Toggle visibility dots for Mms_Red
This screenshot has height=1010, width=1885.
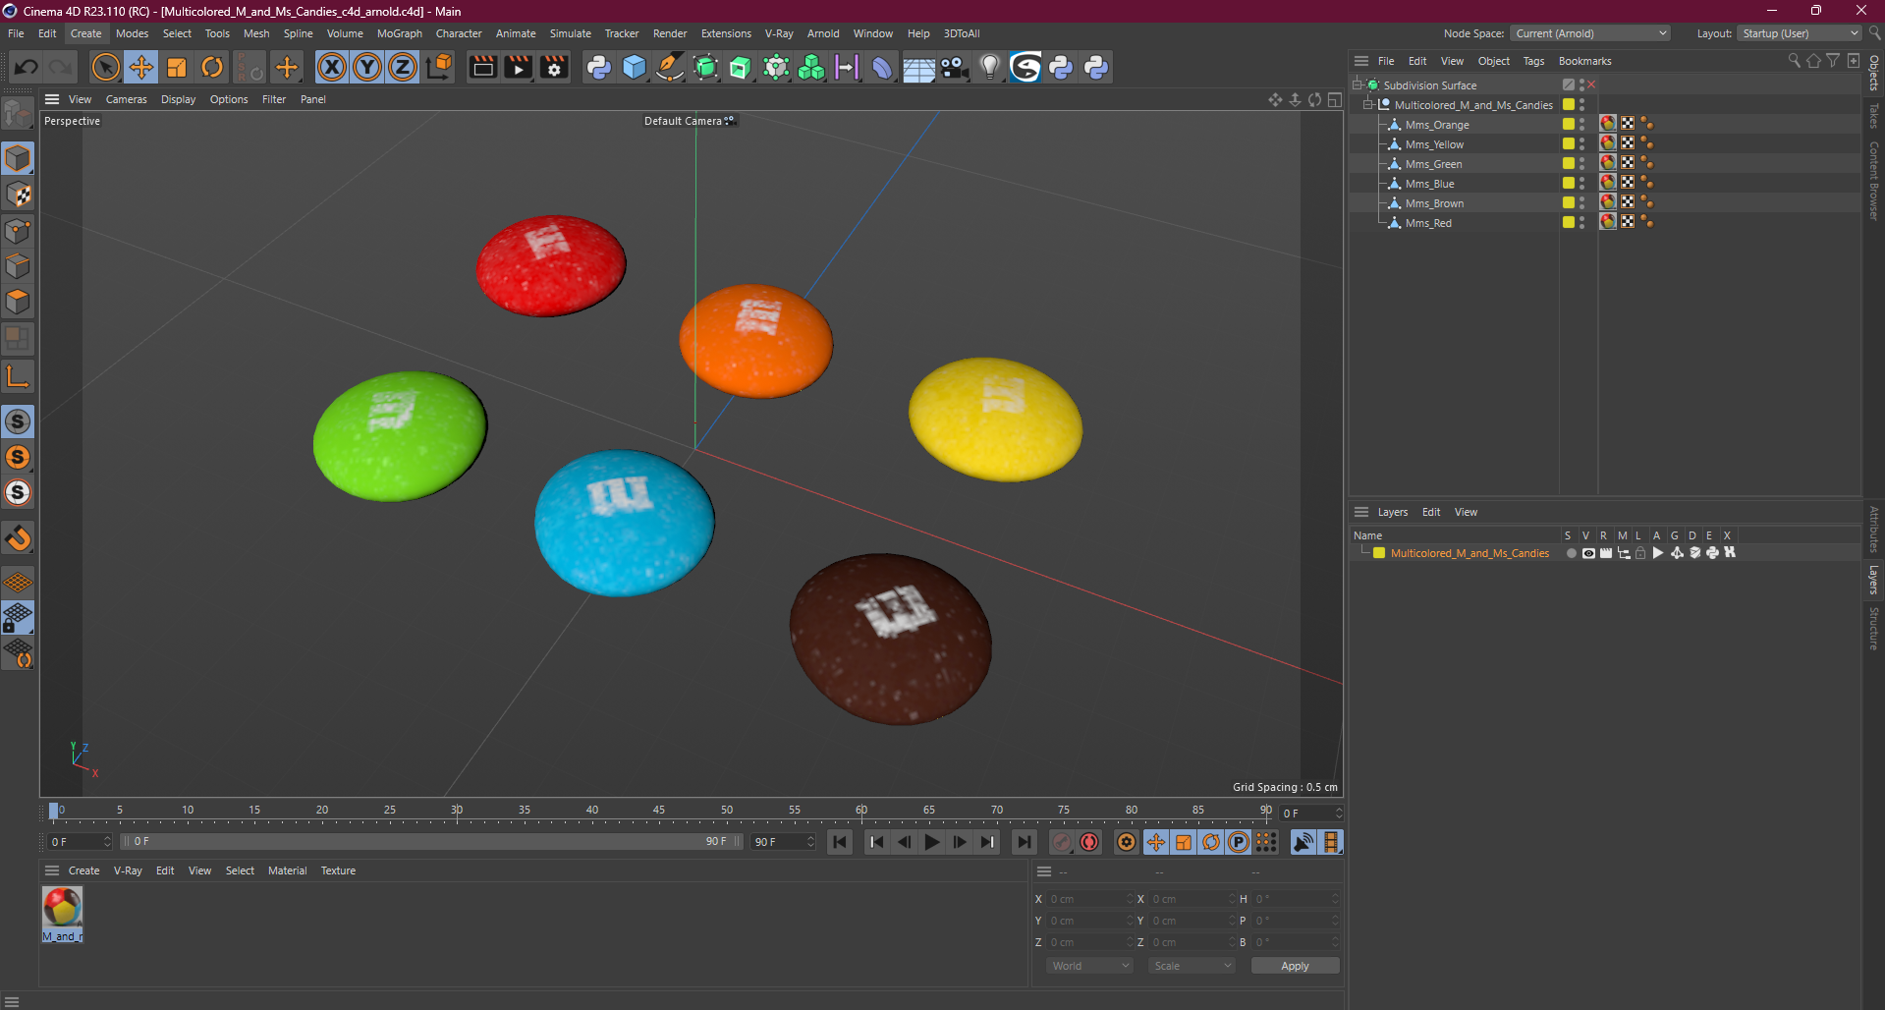click(x=1581, y=223)
